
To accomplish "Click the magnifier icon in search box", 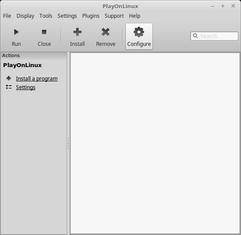I will (x=195, y=36).
